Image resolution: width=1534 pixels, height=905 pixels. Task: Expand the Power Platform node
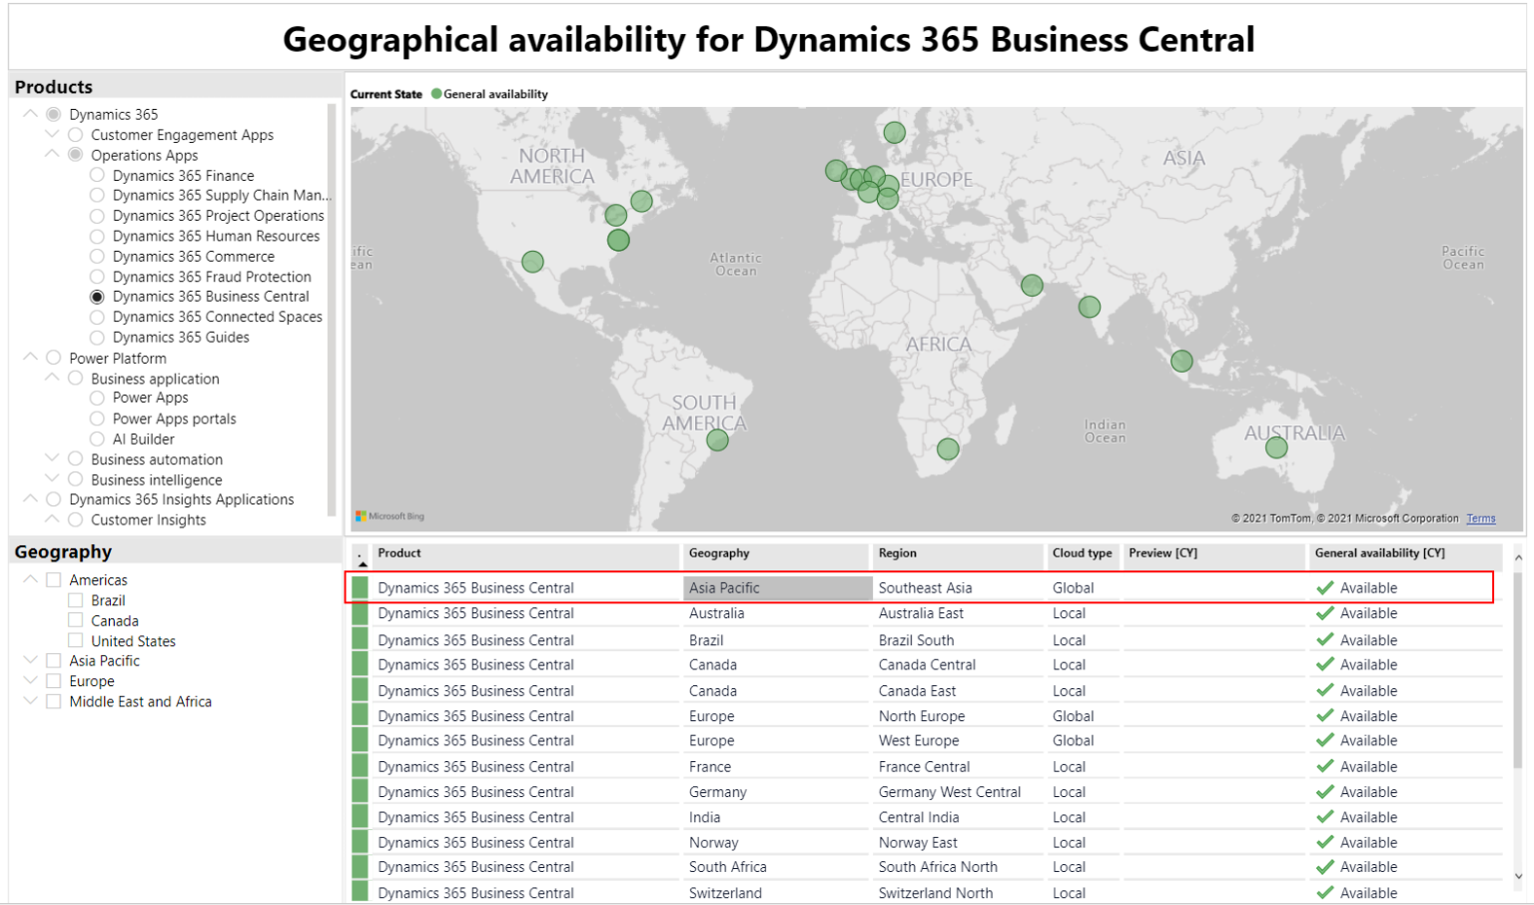pyautogui.click(x=30, y=357)
